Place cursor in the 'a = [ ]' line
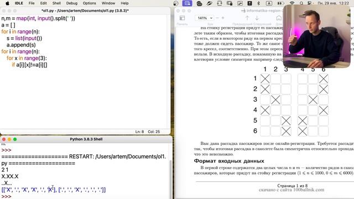This screenshot has height=199, width=354. point(8,25)
